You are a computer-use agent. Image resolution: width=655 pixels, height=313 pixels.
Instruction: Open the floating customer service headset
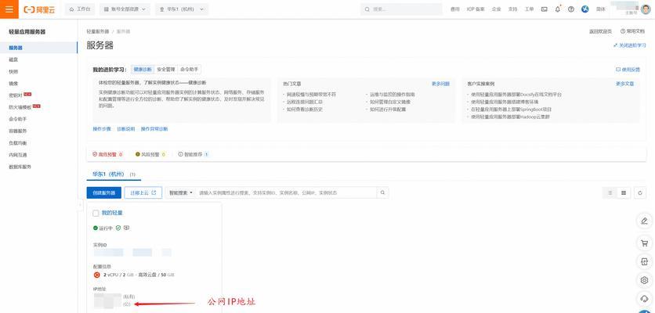pyautogui.click(x=644, y=298)
